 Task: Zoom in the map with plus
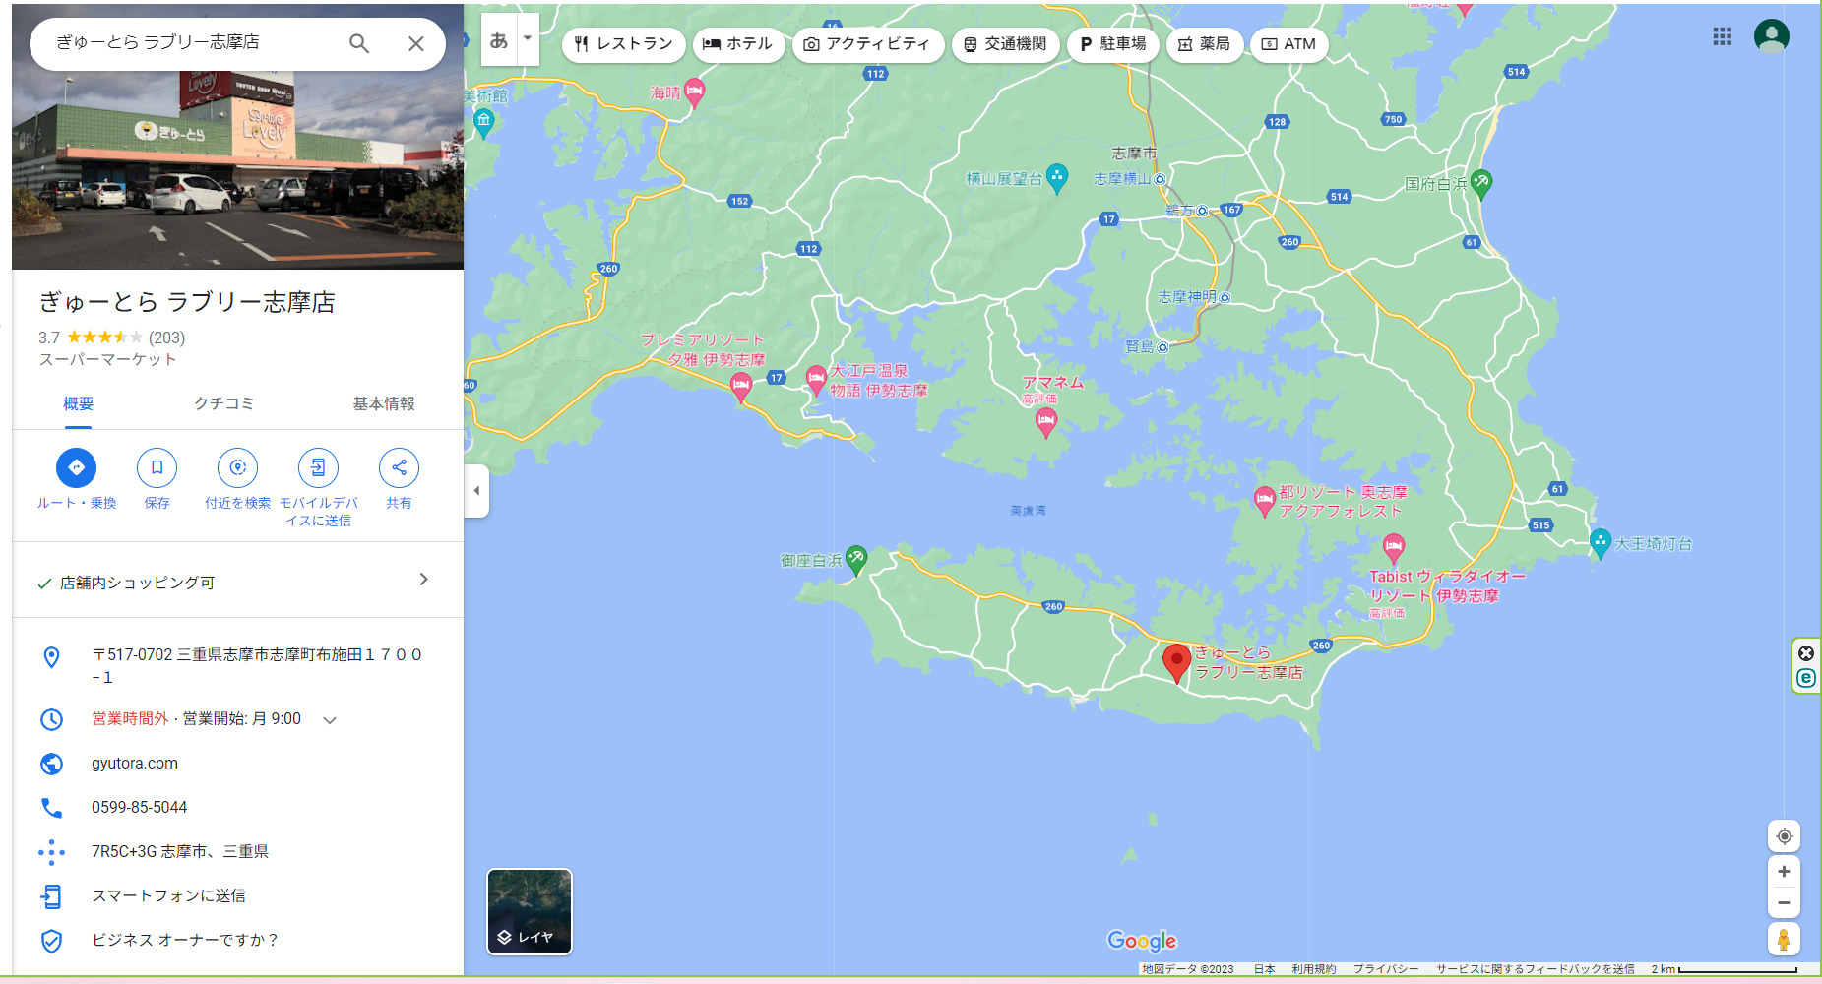coord(1784,872)
